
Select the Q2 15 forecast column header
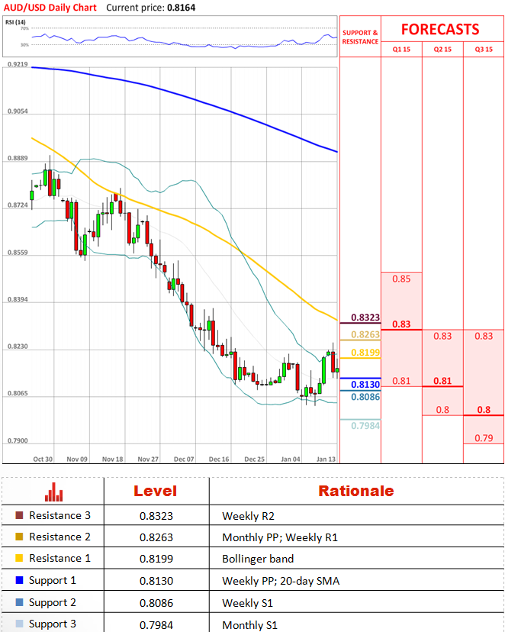tap(442, 49)
